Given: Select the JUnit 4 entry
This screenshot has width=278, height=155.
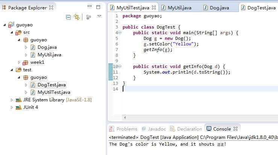Looking at the screenshot, I should (x=30, y=107).
